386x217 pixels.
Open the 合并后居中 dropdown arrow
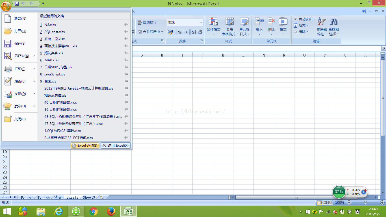click(162, 32)
